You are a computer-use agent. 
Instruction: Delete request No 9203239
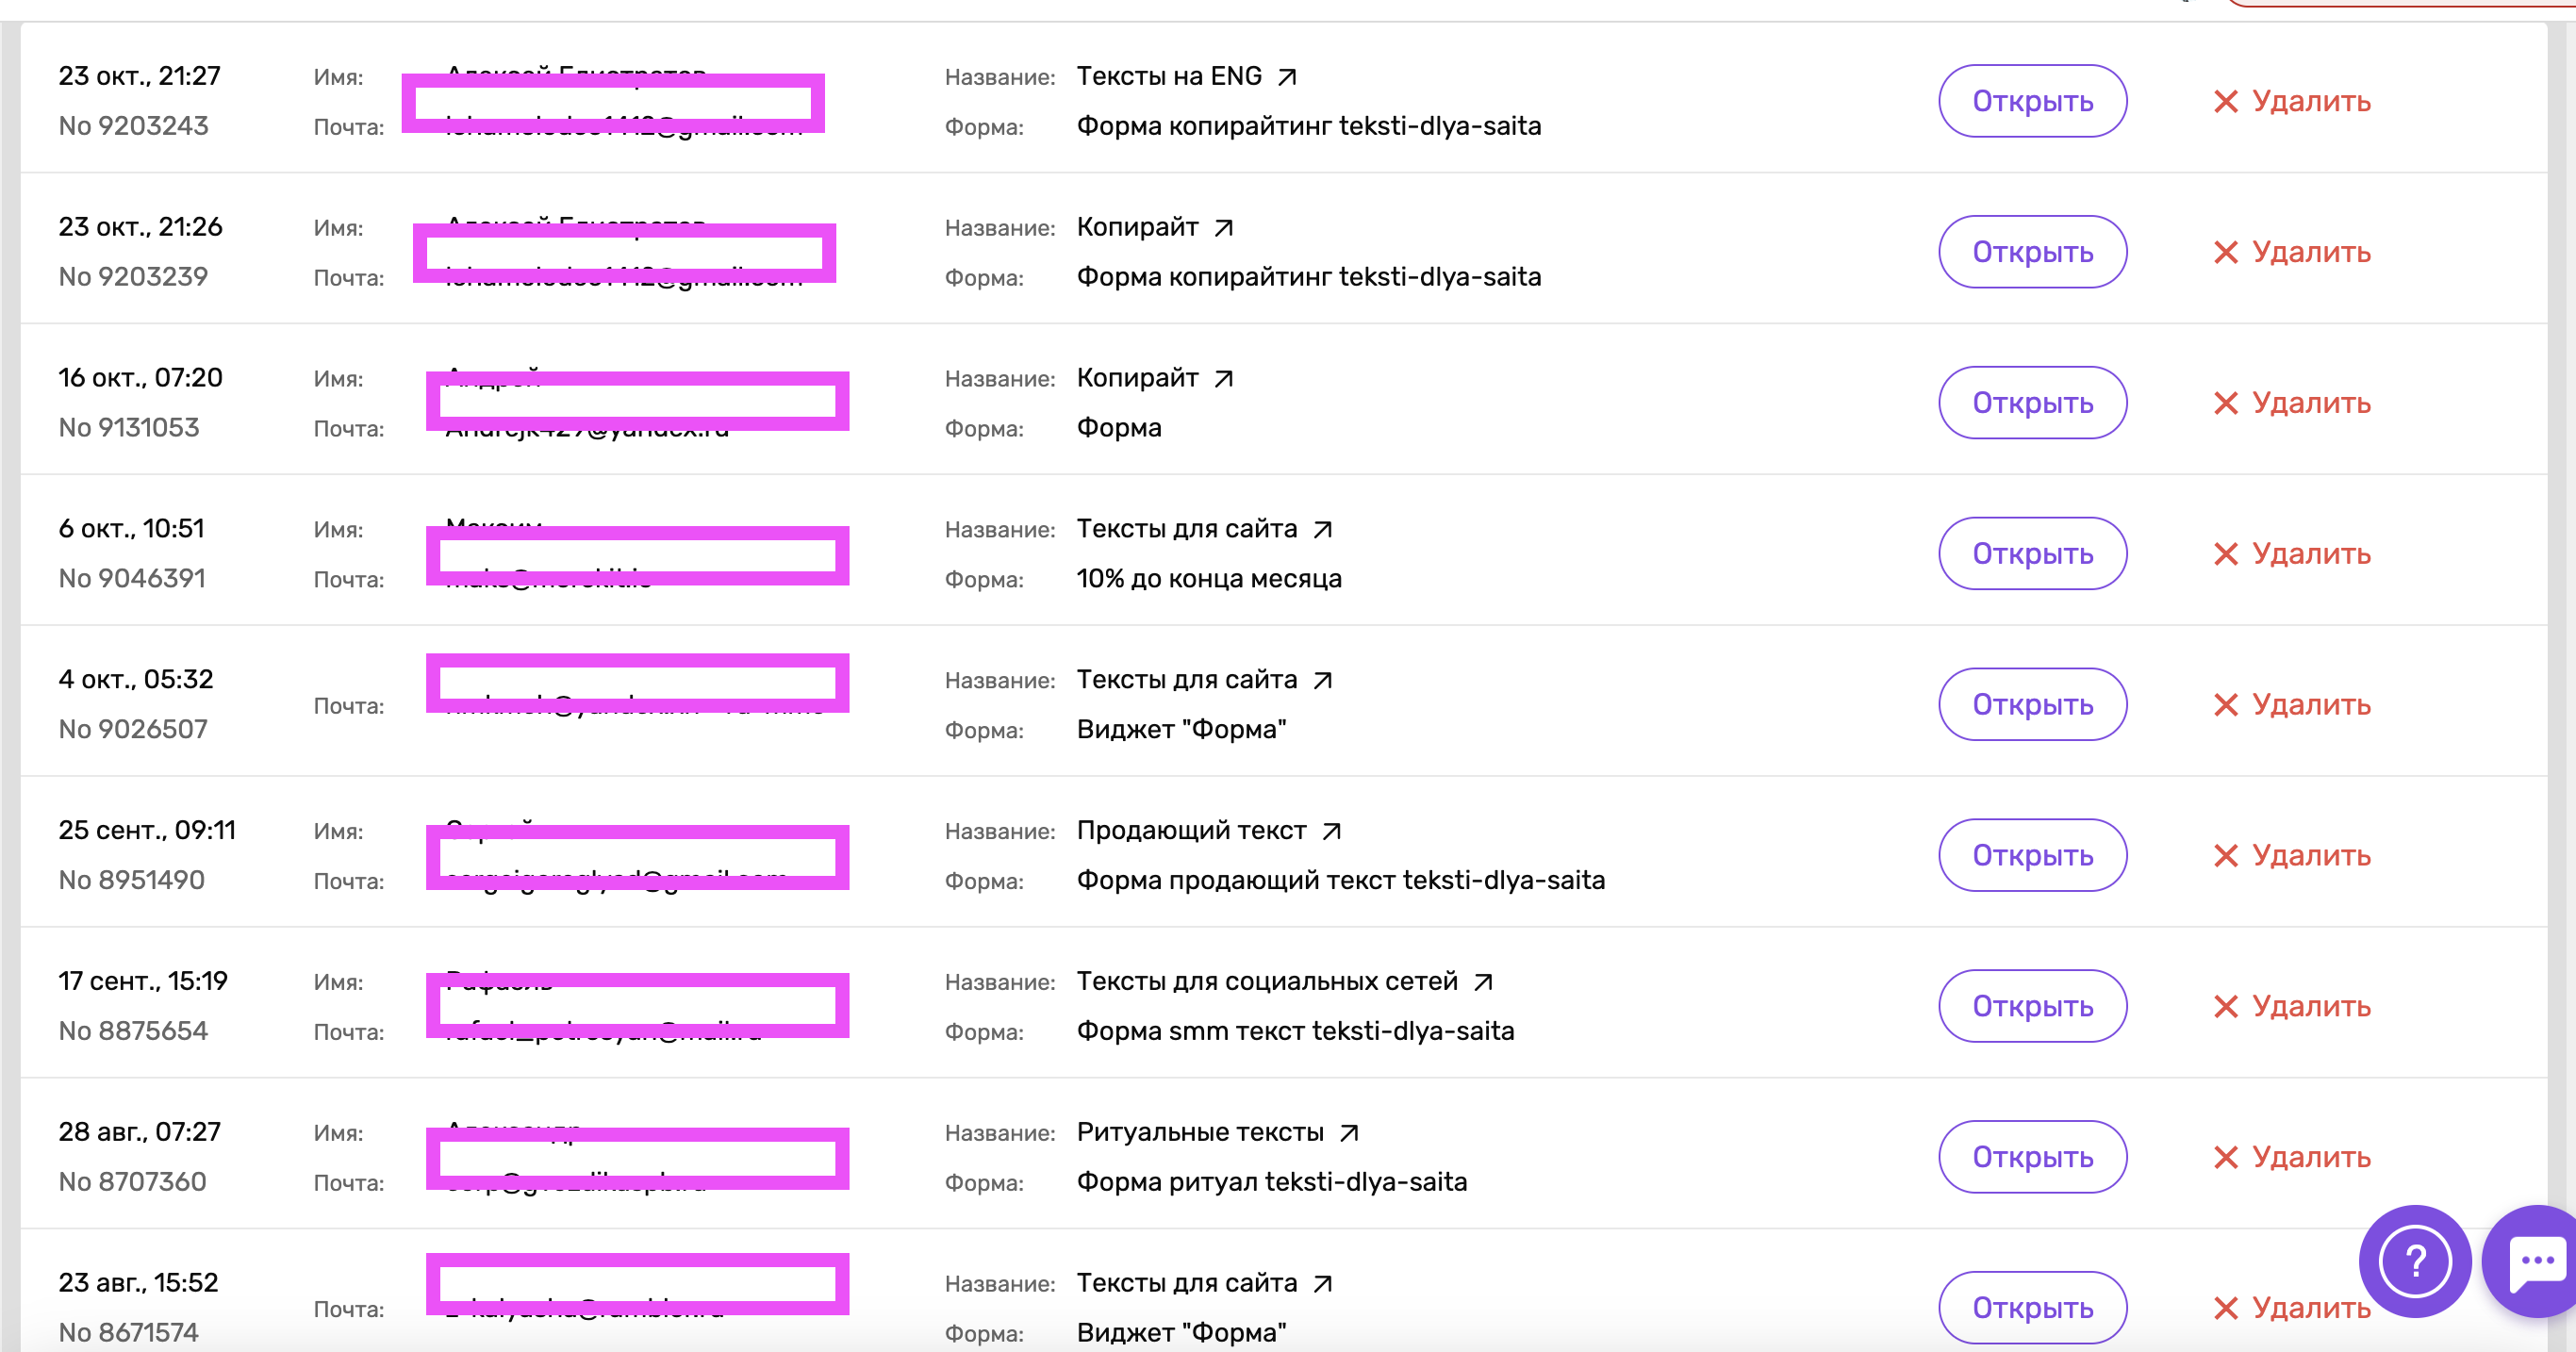tap(2291, 252)
